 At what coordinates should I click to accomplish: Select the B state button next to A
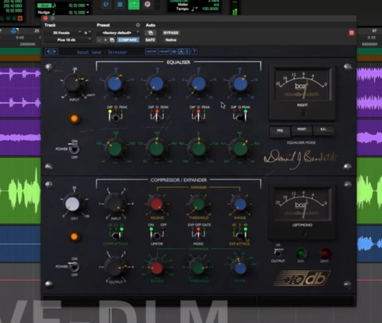[187, 52]
